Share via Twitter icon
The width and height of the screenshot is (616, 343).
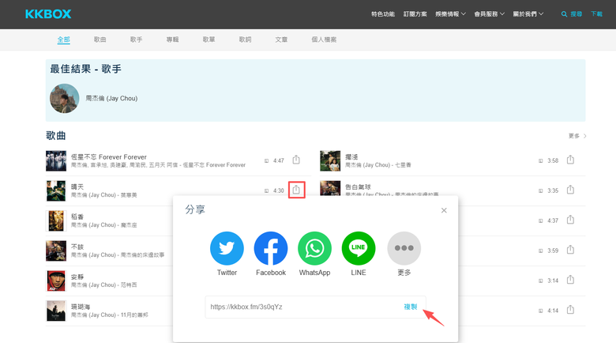click(227, 248)
